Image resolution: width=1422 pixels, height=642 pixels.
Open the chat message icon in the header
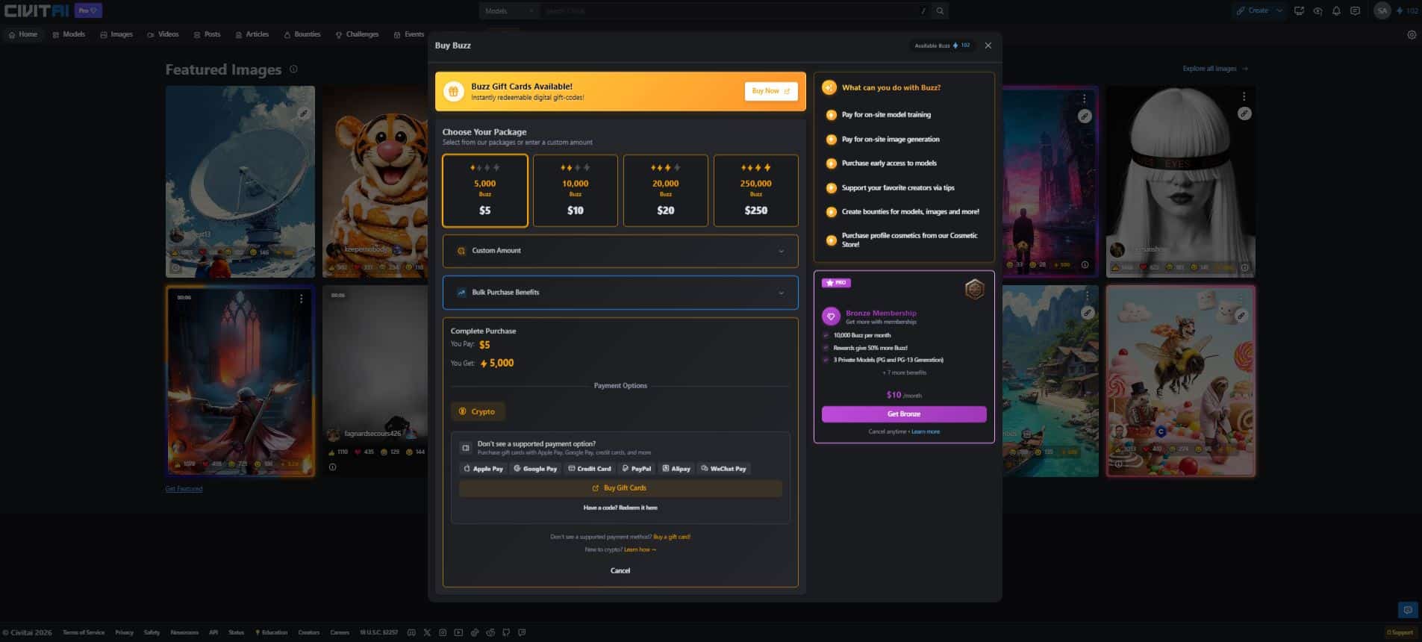(x=1355, y=11)
